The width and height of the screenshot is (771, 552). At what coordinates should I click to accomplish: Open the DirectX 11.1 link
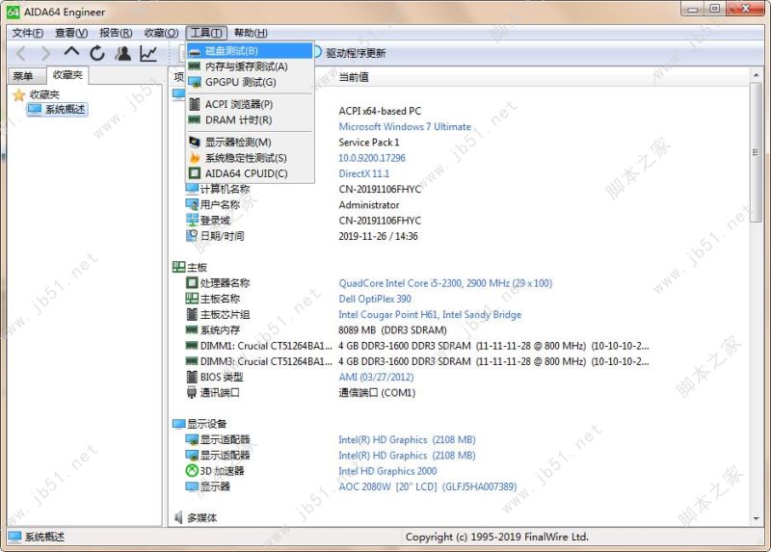364,174
